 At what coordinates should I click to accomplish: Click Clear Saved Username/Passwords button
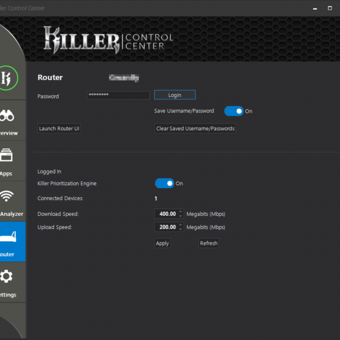(x=195, y=129)
